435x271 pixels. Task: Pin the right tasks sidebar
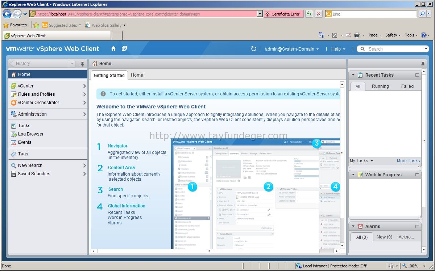[x=423, y=64]
